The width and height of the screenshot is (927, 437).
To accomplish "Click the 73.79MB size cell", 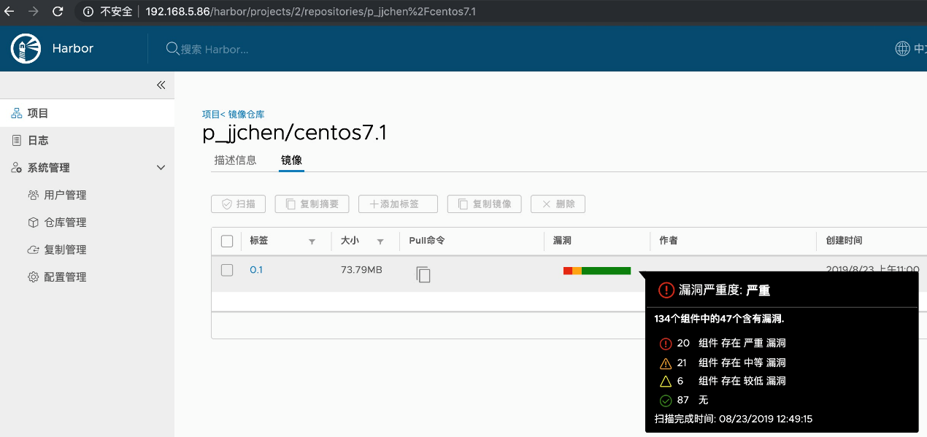I will click(361, 270).
